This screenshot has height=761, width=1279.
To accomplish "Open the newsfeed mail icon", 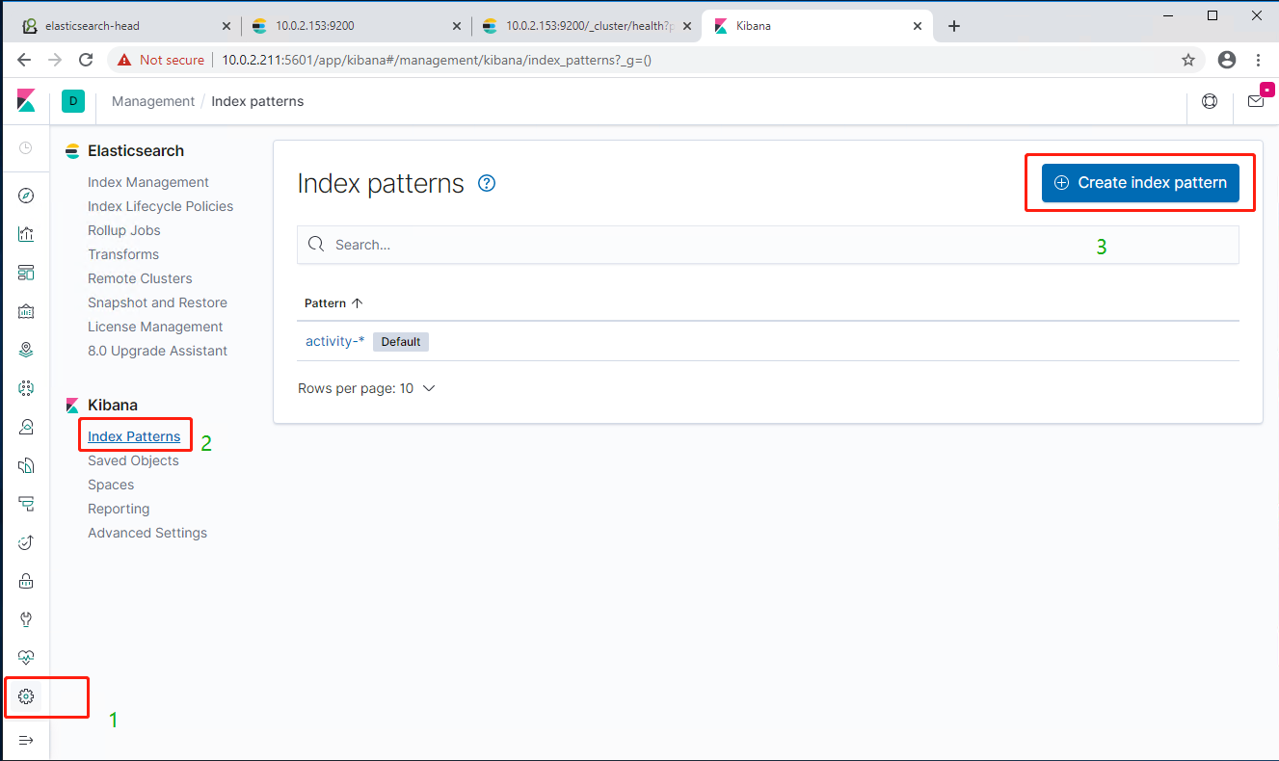I will (1256, 101).
